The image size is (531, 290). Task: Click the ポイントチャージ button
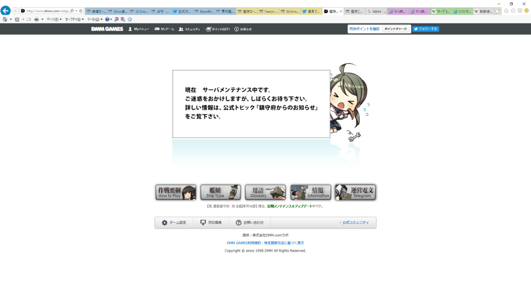(396, 29)
